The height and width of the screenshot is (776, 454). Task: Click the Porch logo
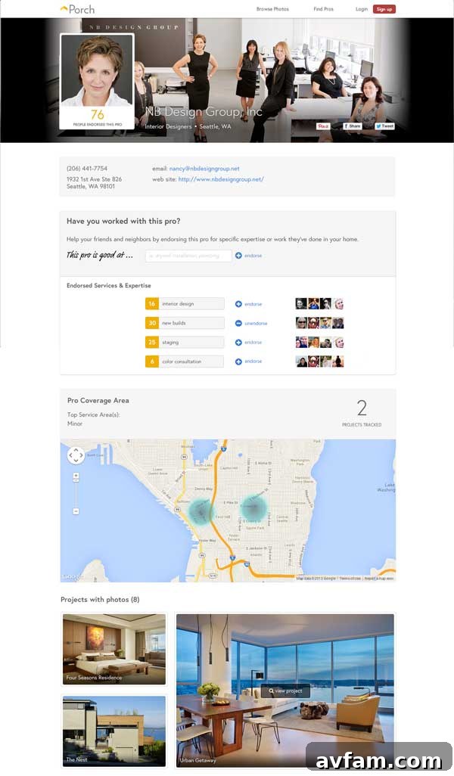click(x=77, y=9)
